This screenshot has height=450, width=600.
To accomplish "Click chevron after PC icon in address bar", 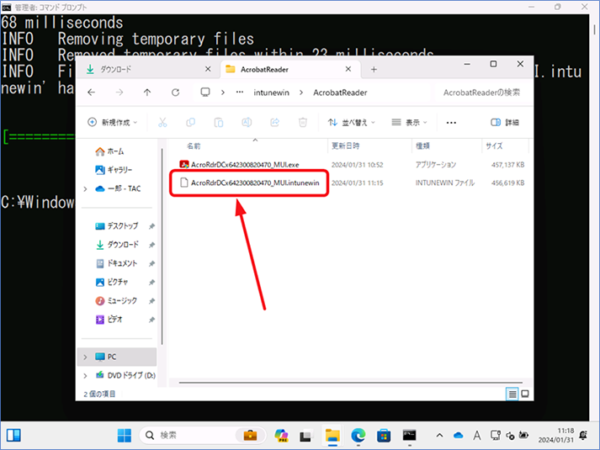I will 223,93.
